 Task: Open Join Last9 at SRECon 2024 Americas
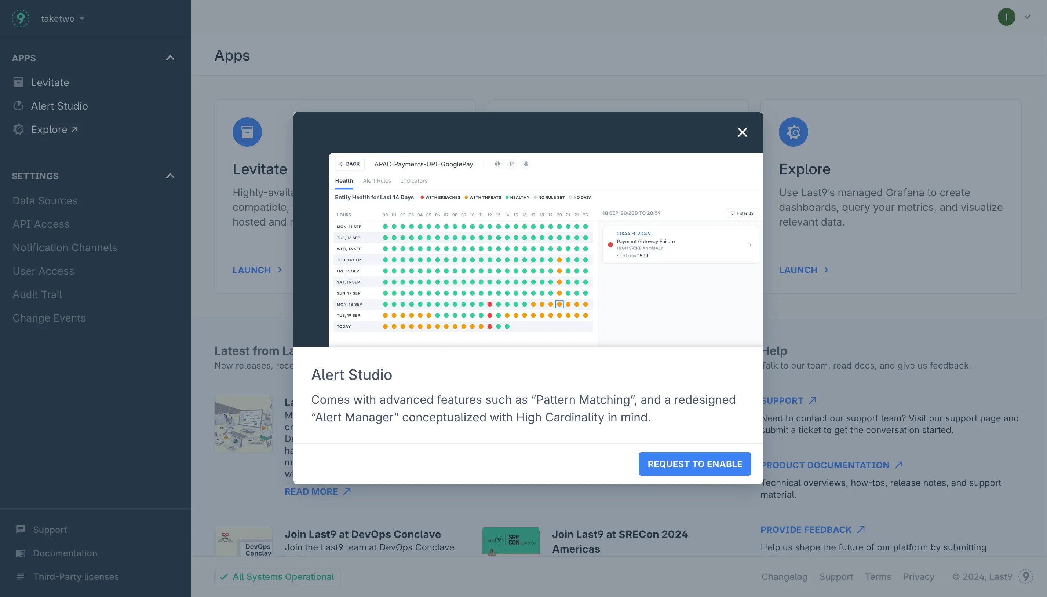620,541
